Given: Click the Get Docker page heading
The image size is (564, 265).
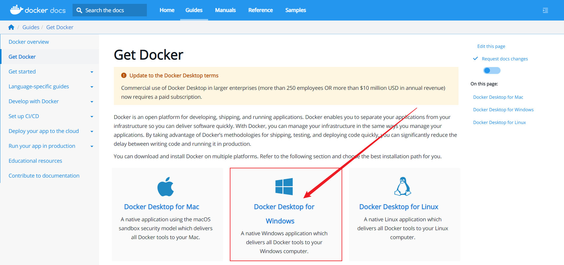Looking at the screenshot, I should pos(148,55).
